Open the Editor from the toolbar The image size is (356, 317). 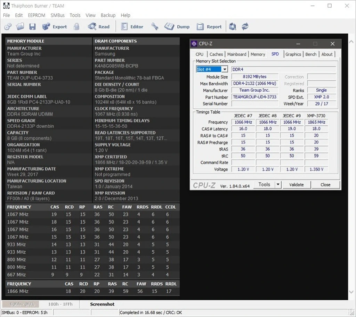click(x=132, y=26)
